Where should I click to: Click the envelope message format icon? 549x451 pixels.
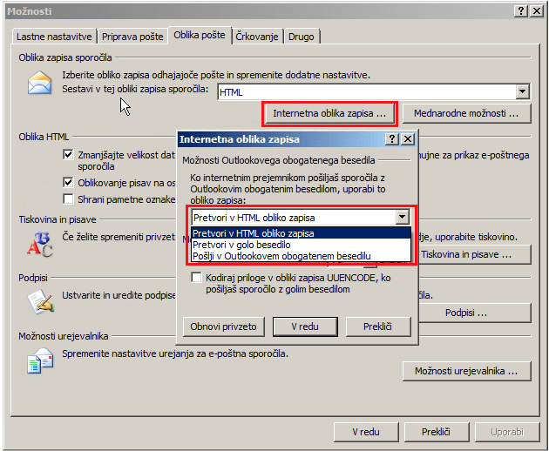pos(40,84)
